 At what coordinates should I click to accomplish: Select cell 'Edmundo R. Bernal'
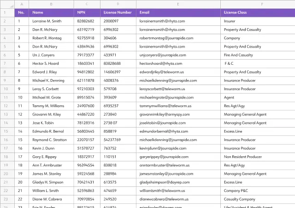click(x=51, y=131)
